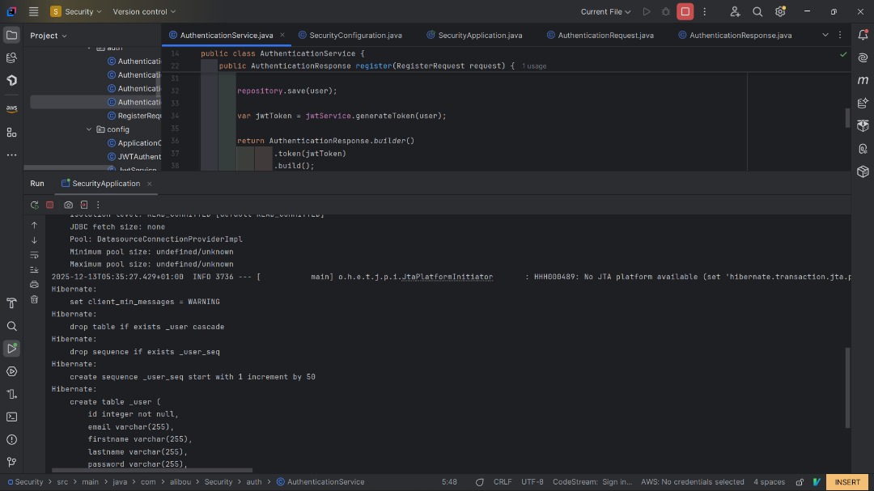Rerun SecurityApplication in Run toolbar

(35, 205)
